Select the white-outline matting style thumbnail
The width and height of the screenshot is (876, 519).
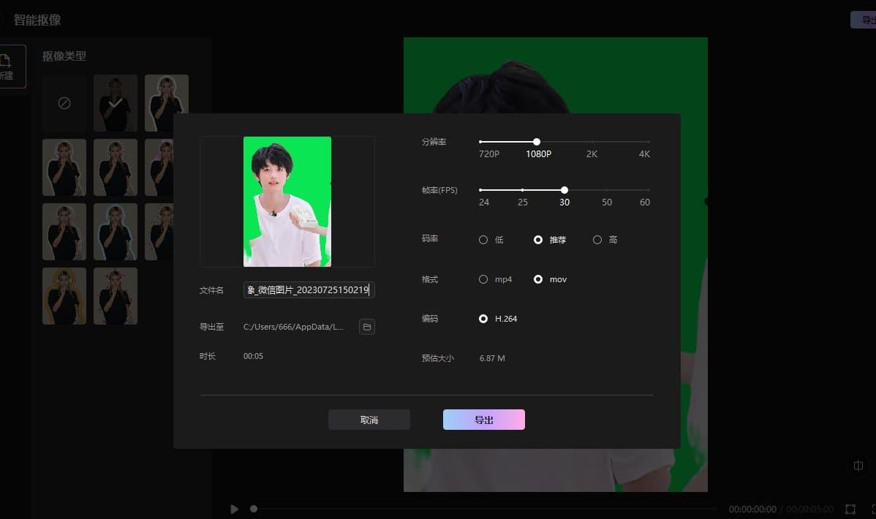coord(167,102)
